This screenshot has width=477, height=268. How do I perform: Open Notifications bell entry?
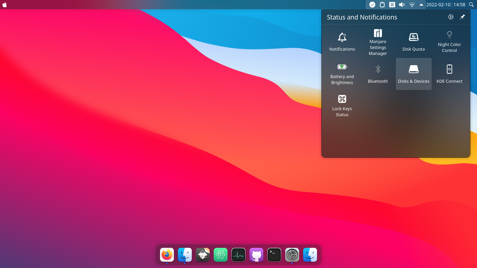[x=342, y=42]
